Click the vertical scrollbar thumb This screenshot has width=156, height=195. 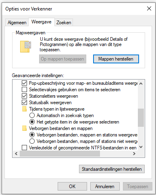point(141,117)
